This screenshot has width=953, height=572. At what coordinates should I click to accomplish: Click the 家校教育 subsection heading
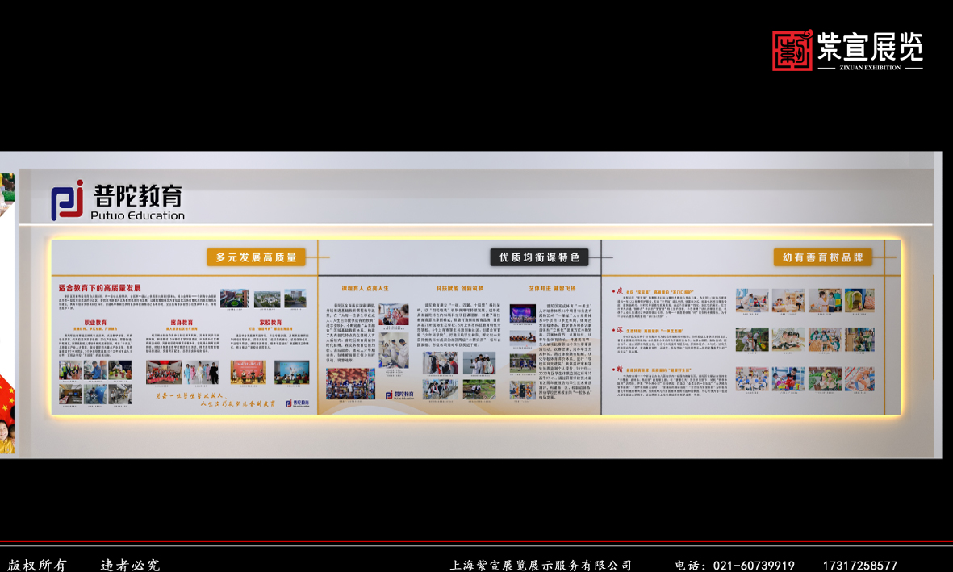[270, 323]
